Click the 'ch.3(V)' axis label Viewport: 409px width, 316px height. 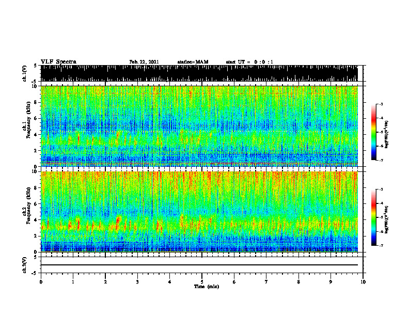[25, 265]
